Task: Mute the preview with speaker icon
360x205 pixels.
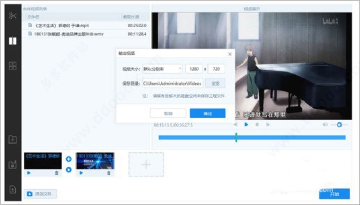Action: pos(325,125)
